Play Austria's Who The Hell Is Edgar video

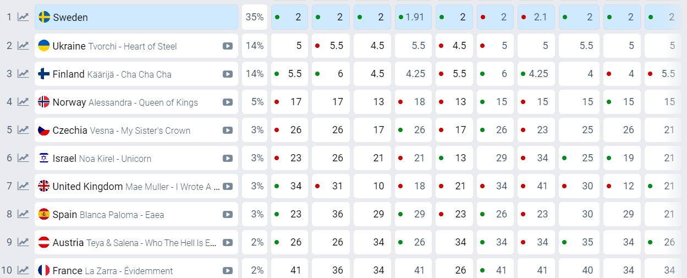227,243
